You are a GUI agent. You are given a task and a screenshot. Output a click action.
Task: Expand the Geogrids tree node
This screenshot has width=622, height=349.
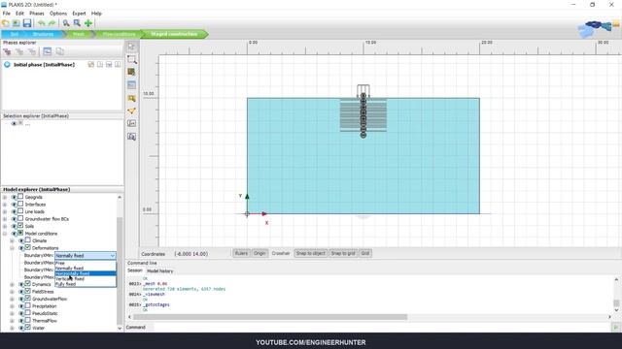click(5, 197)
